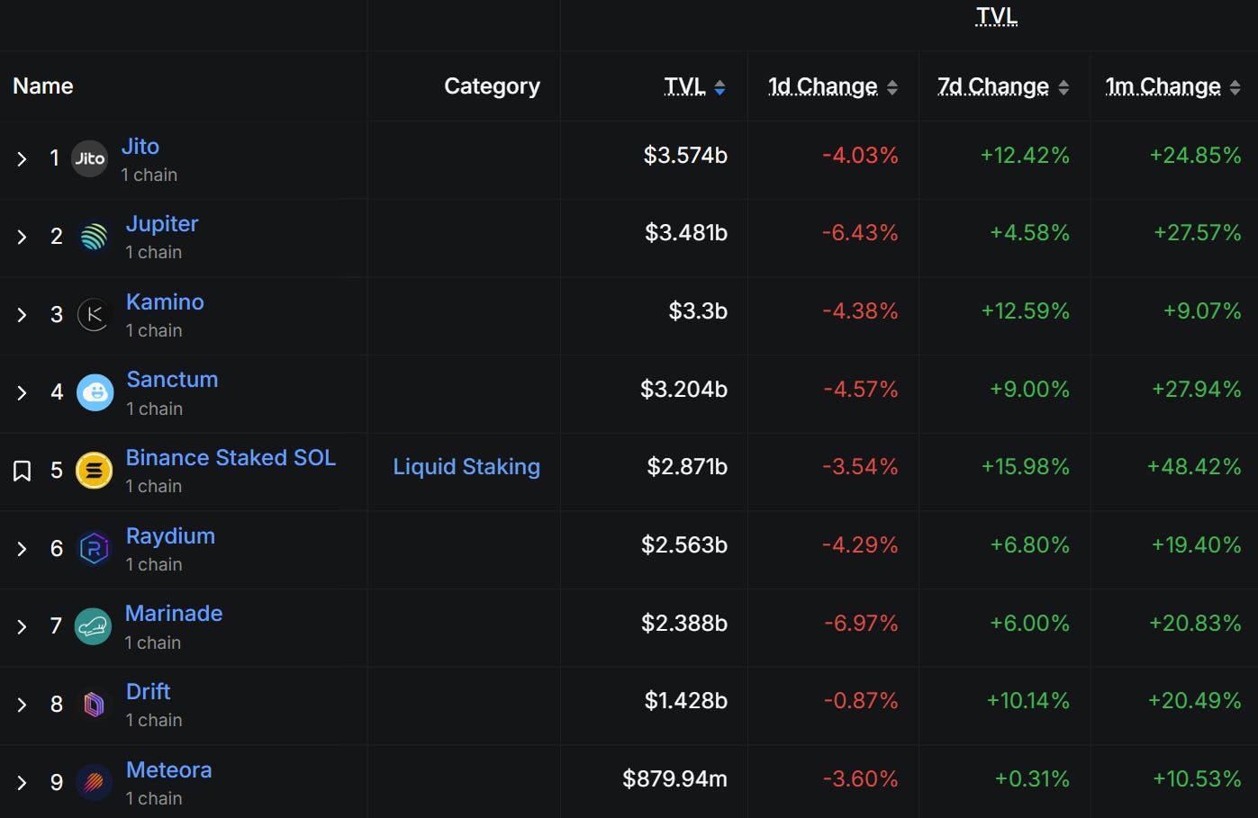This screenshot has width=1258, height=818.
Task: Open the Jito protocol link
Action: coord(140,146)
